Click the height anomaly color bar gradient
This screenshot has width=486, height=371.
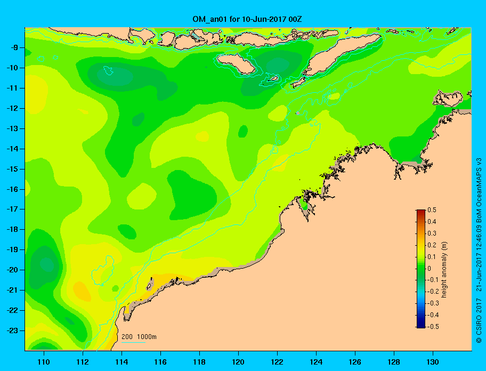[x=421, y=269]
